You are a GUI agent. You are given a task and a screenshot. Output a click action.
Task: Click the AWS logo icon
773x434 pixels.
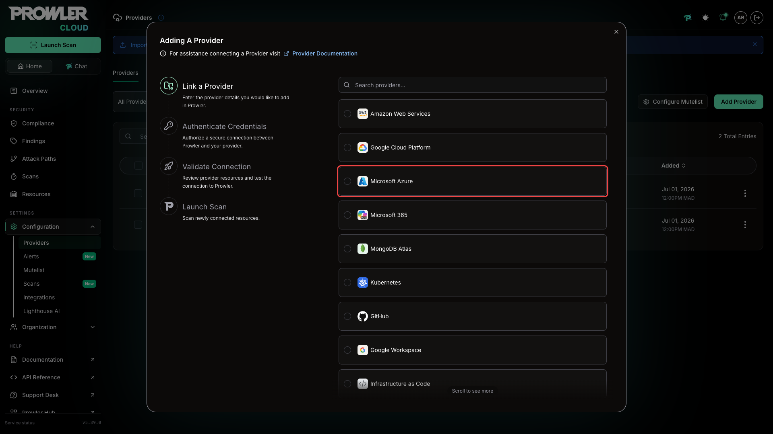coord(363,114)
